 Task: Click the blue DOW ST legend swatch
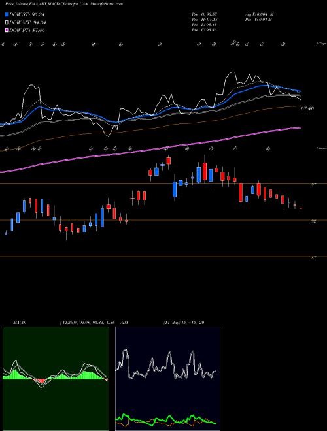tap(7, 14)
